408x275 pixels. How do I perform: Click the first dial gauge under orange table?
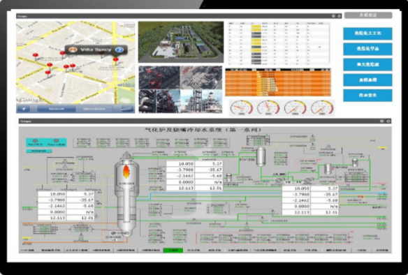pyautogui.click(x=242, y=108)
